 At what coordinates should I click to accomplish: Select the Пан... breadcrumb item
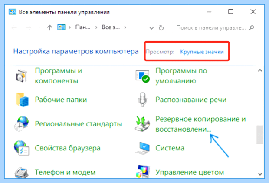click(x=83, y=27)
